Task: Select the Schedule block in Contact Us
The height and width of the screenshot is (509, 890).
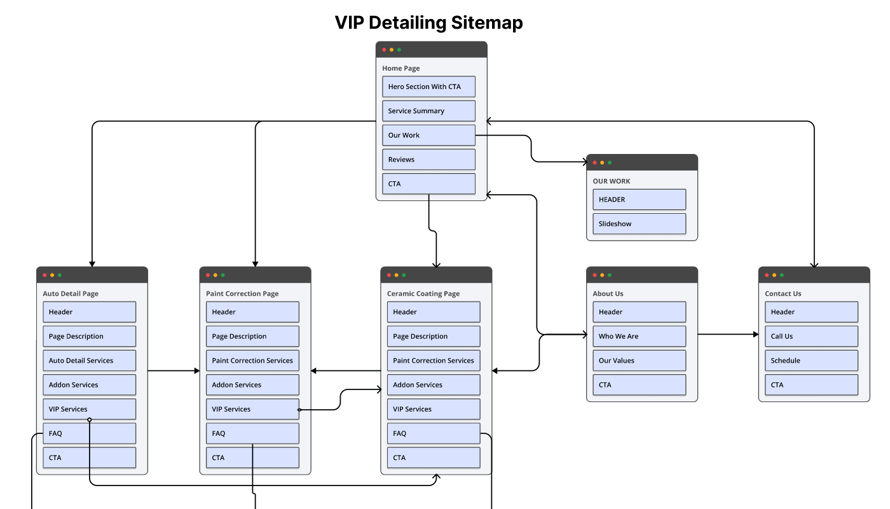Action: click(811, 360)
